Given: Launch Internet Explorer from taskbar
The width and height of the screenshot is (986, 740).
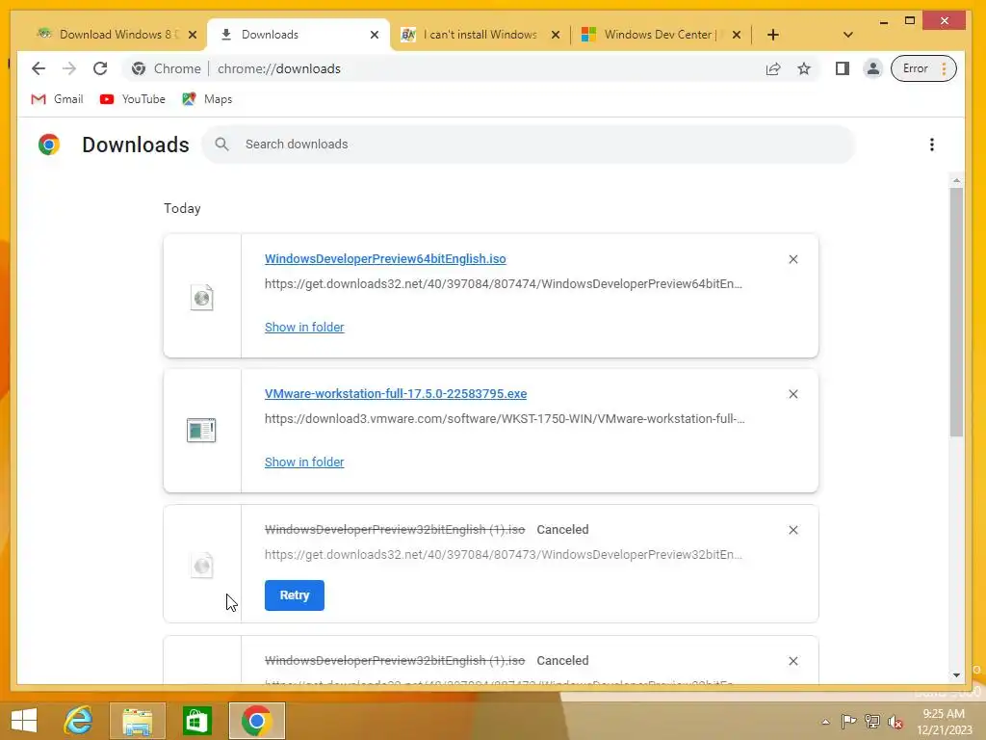Looking at the screenshot, I should pos(79,721).
